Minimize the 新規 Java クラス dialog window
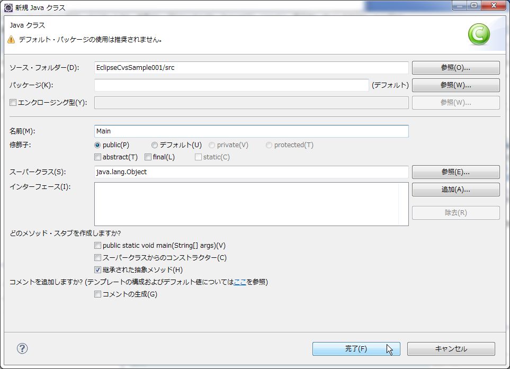The image size is (510, 369). [x=460, y=5]
